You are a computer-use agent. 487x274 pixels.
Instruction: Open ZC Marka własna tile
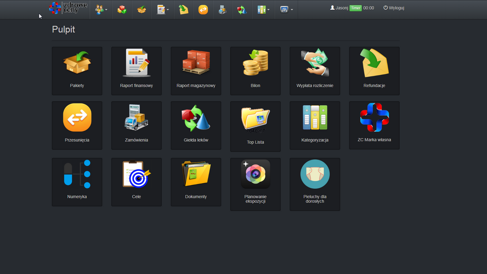tap(374, 126)
